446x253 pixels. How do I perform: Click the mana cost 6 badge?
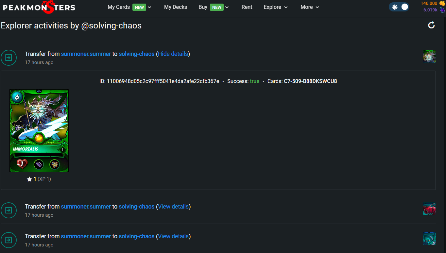(x=17, y=97)
